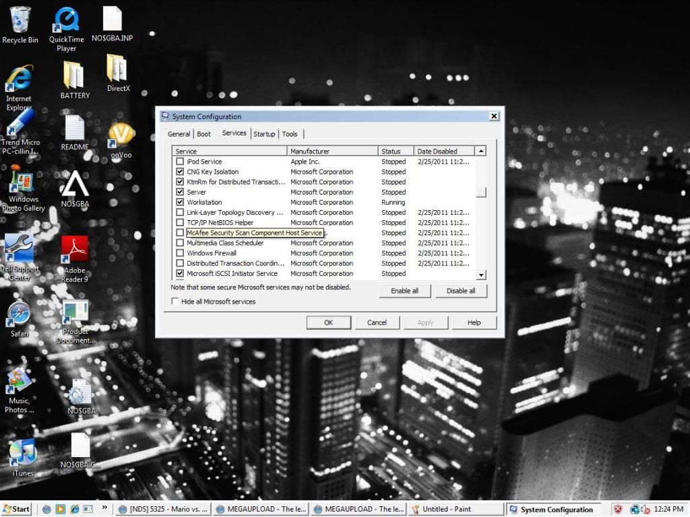Click the services list scroll up arrow
The width and height of the screenshot is (690, 517).
(481, 151)
